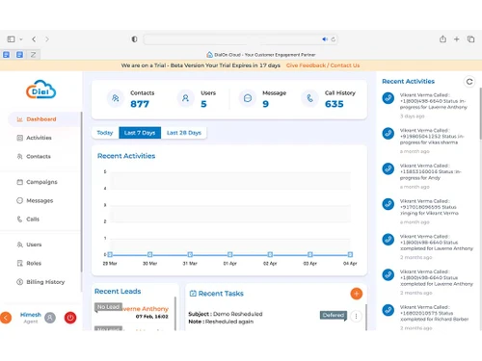Open the Z pinned tab

pyautogui.click(x=33, y=55)
